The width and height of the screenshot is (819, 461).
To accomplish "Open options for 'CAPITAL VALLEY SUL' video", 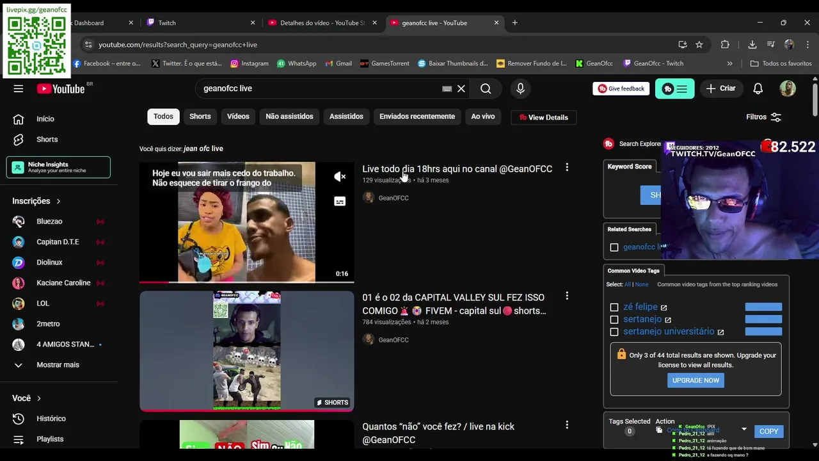I will (566, 296).
